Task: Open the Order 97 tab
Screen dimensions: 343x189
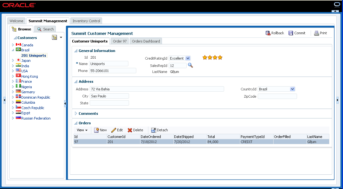Action: pos(120,41)
